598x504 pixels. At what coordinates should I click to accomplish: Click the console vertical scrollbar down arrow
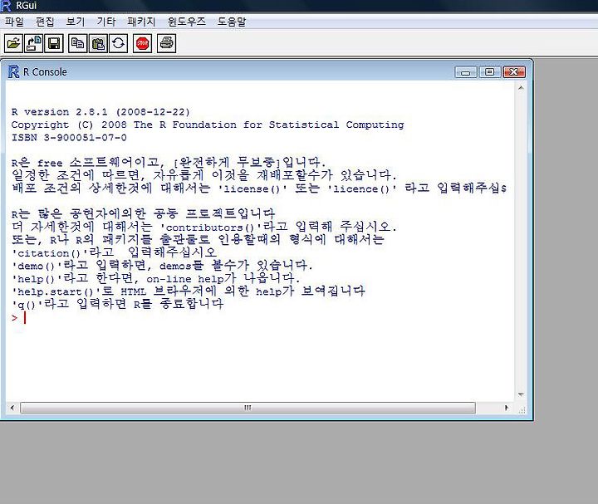point(521,394)
